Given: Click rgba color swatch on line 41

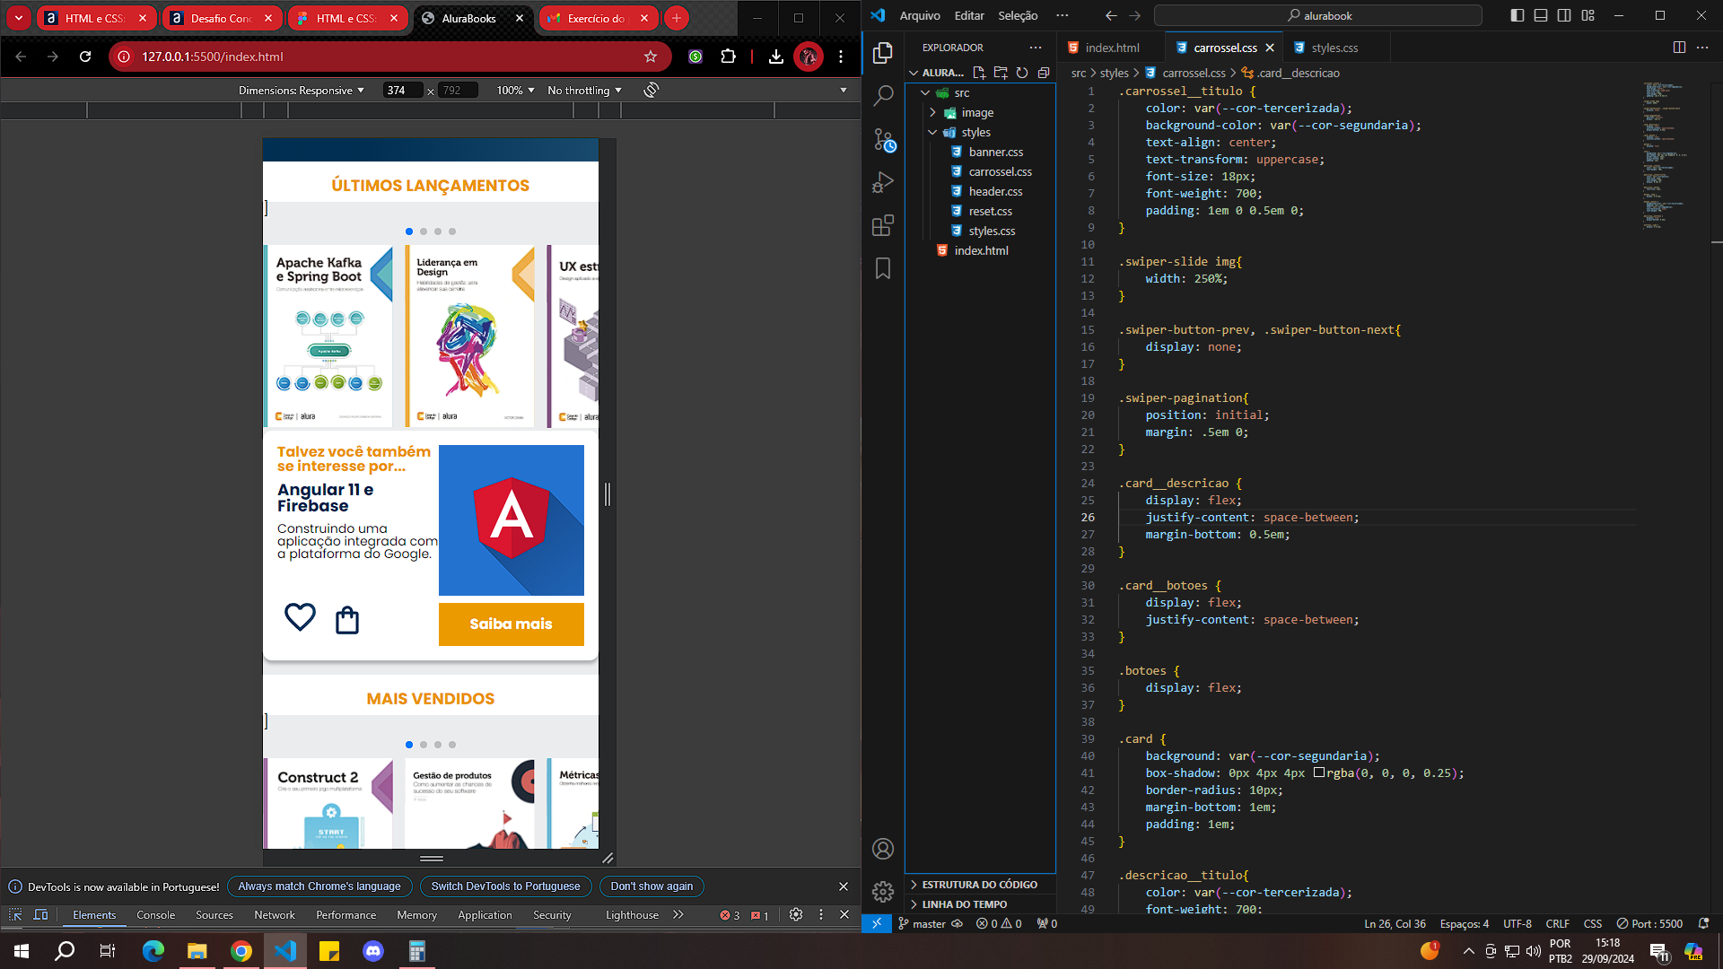Looking at the screenshot, I should [1319, 773].
